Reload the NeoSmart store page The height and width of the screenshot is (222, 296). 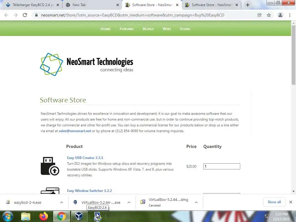point(25,15)
